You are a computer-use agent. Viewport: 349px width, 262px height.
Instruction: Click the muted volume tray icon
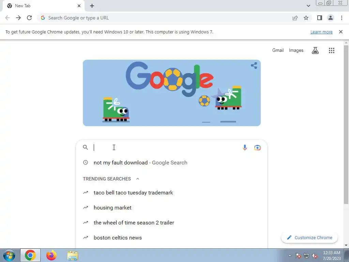[315, 256]
